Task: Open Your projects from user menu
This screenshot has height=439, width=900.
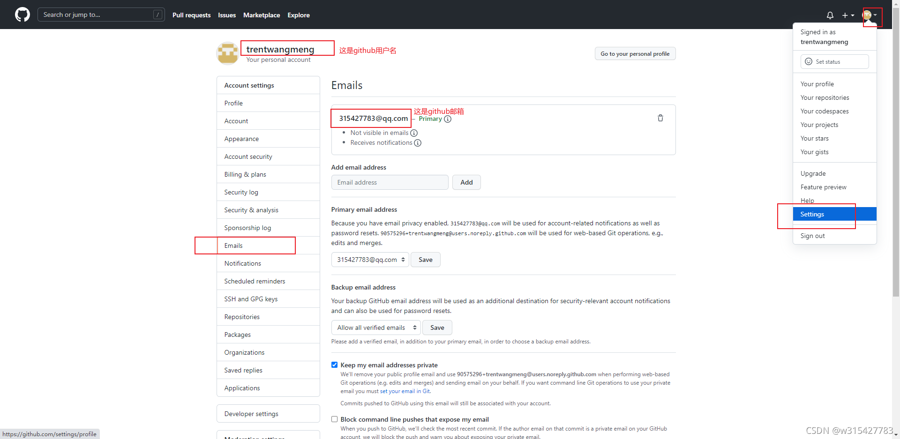Action: (x=834, y=125)
